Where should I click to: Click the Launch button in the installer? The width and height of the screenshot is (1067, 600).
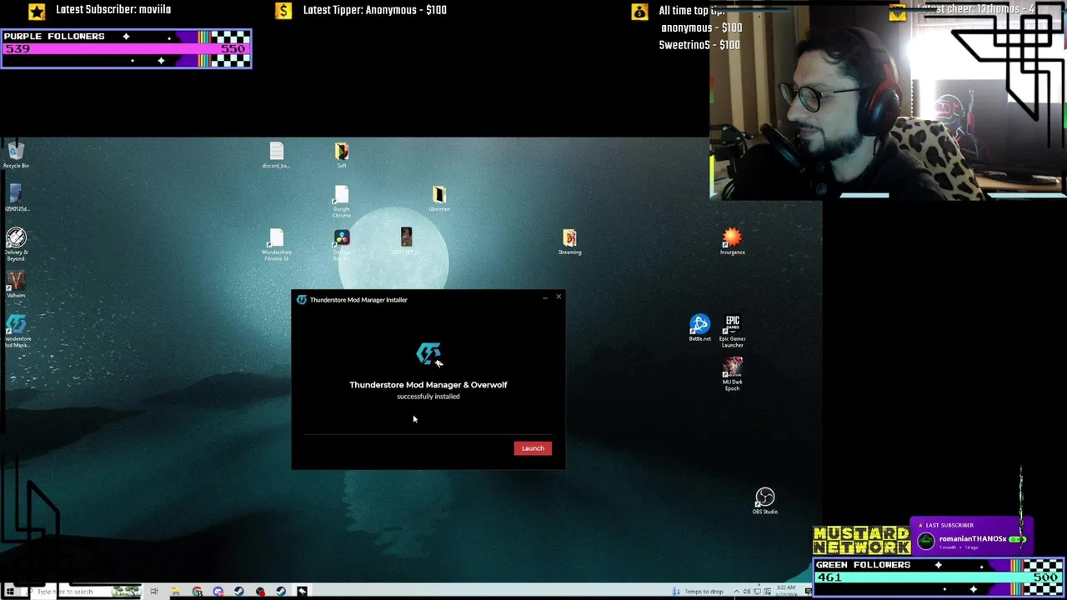533,448
